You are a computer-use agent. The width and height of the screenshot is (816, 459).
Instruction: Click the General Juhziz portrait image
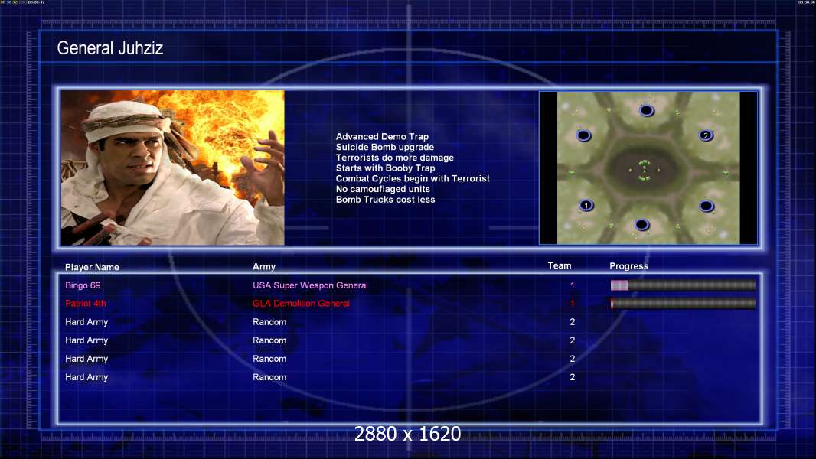(x=173, y=168)
